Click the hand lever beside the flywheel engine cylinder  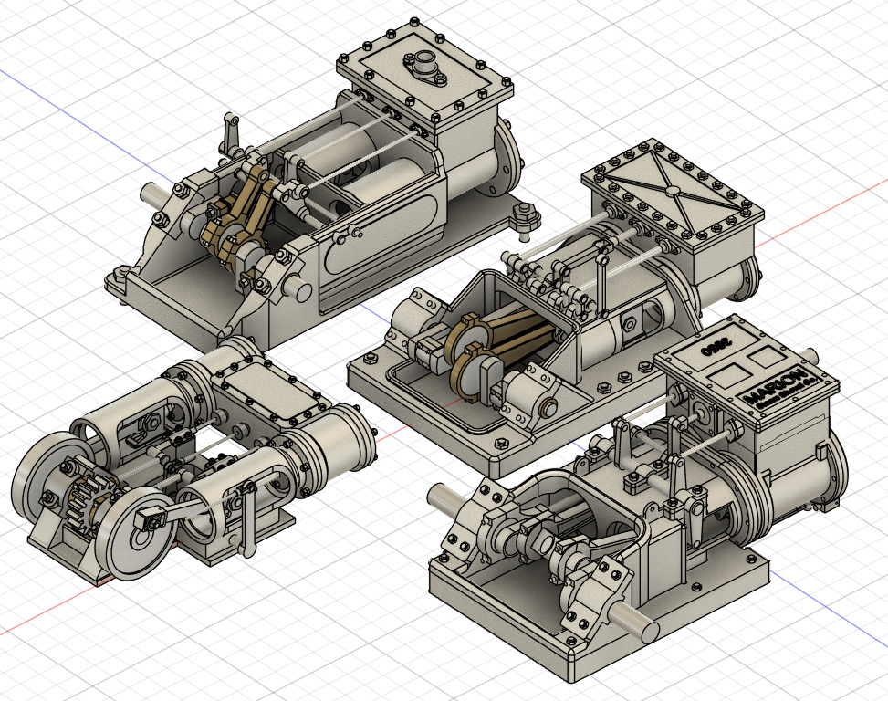247,518
